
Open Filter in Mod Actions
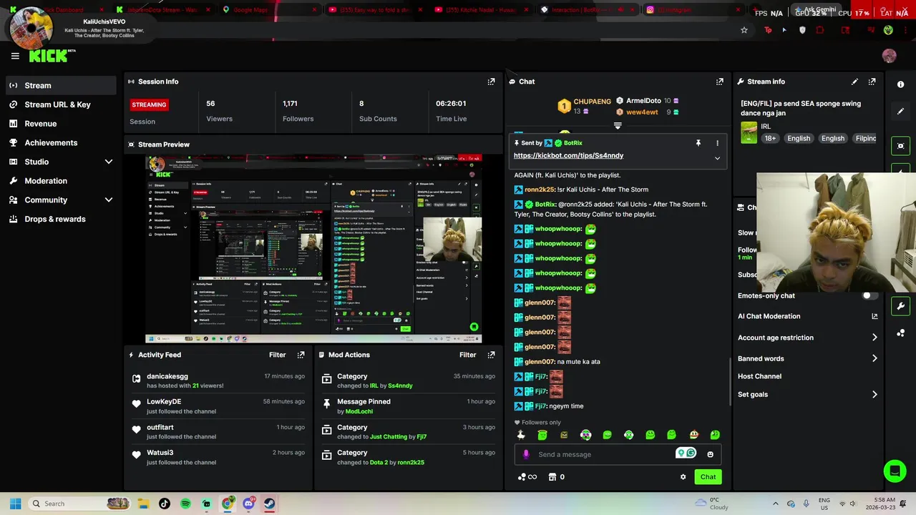tap(467, 355)
